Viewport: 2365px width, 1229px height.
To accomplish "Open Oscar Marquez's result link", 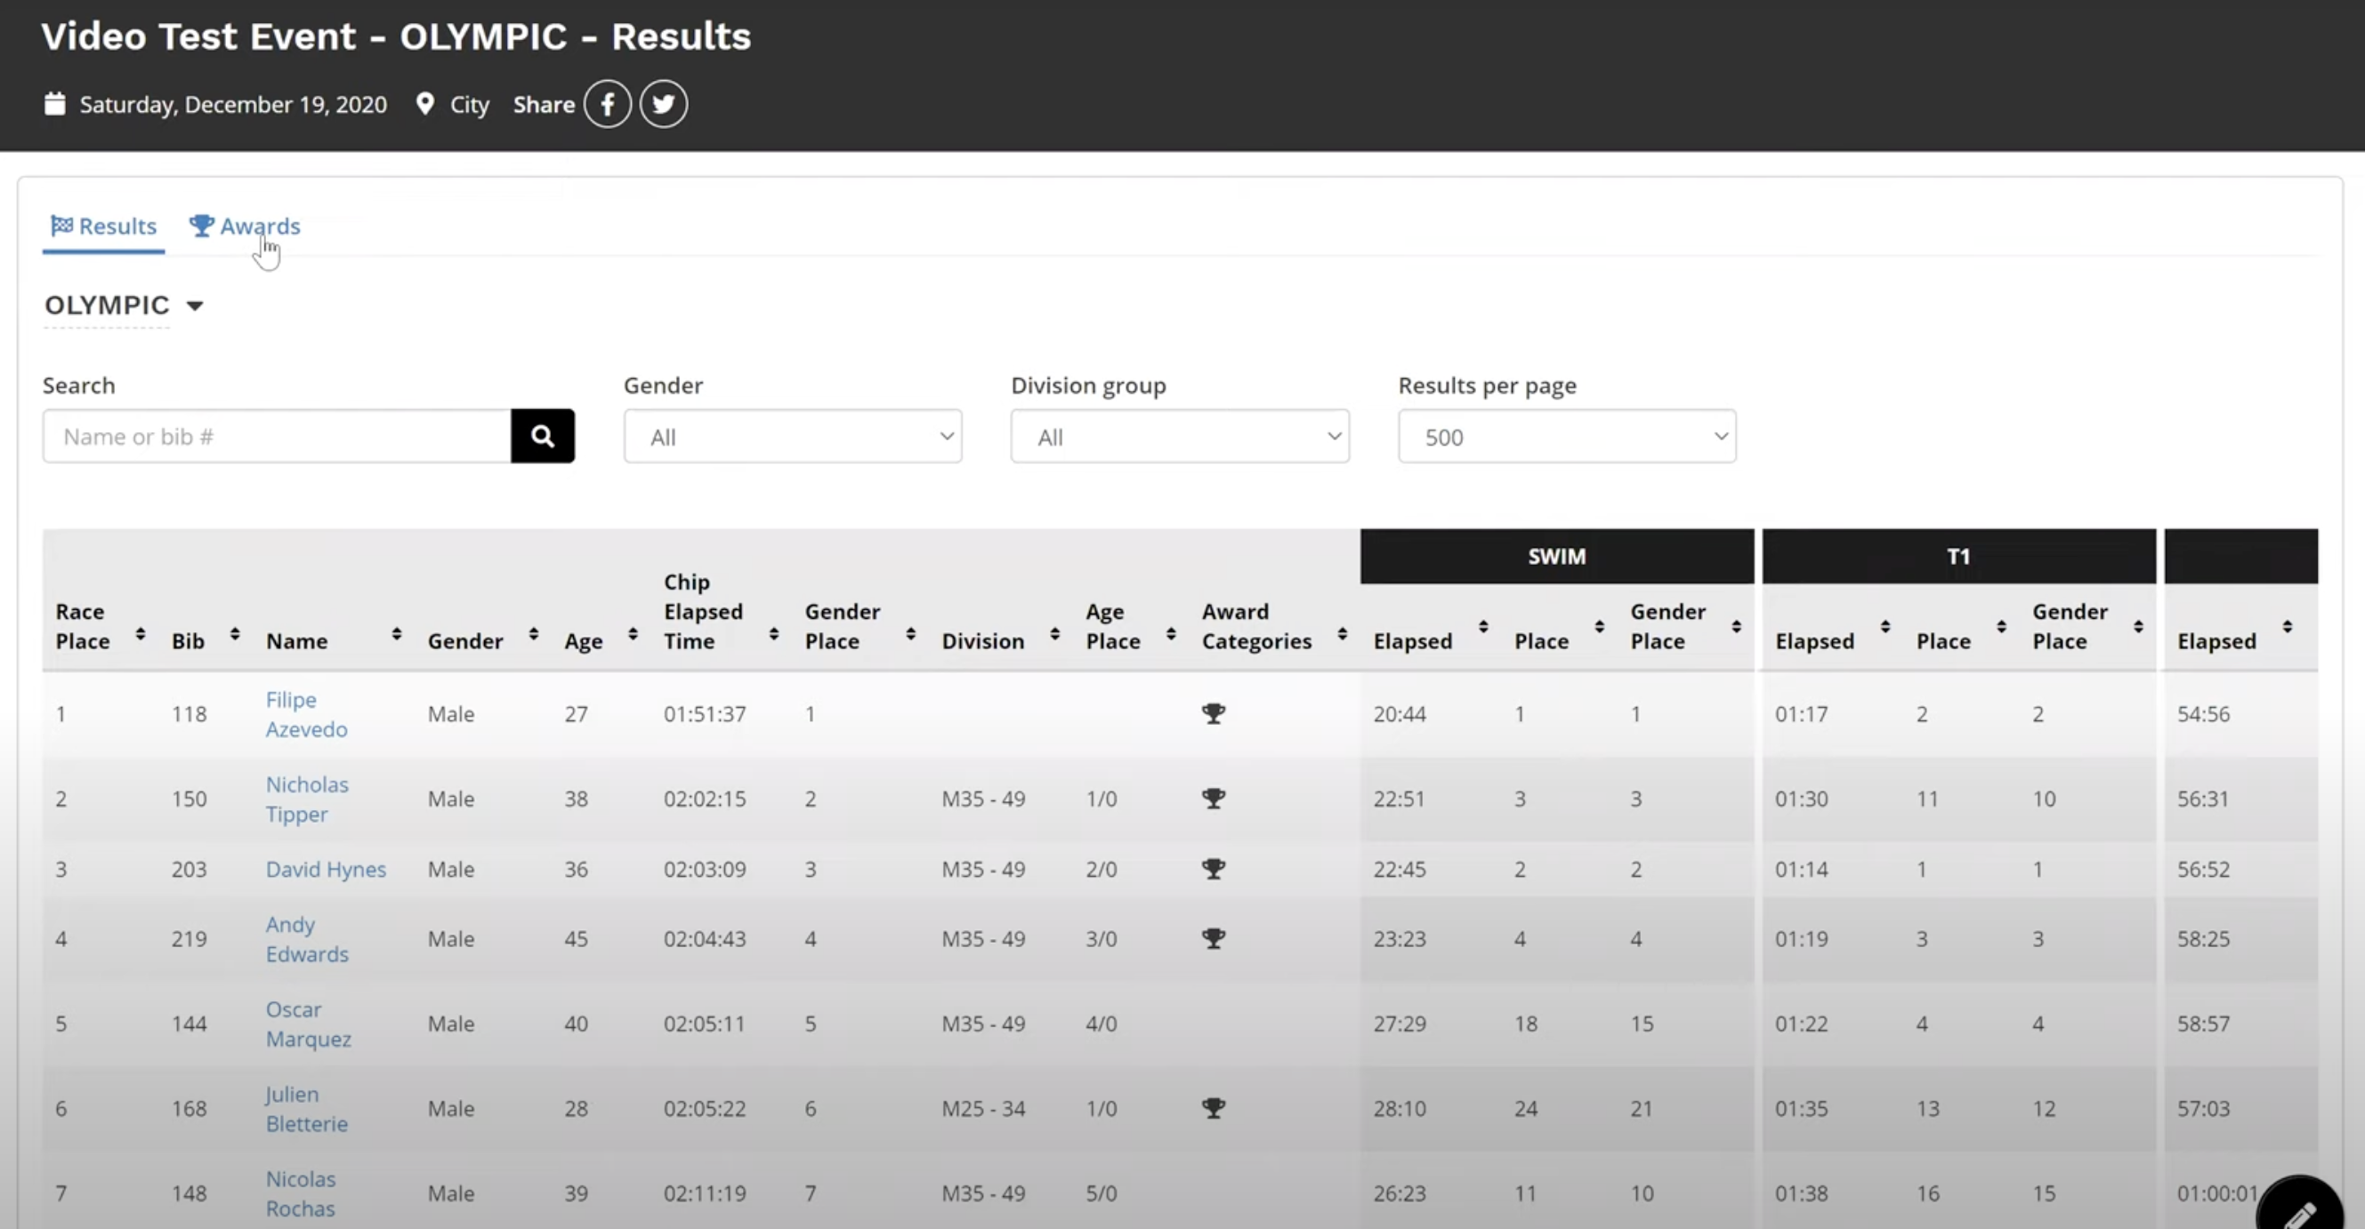I will point(308,1024).
